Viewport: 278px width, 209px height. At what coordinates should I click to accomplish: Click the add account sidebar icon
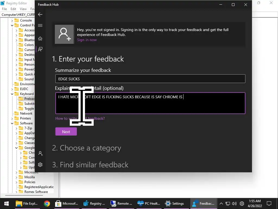pyautogui.click(x=40, y=153)
